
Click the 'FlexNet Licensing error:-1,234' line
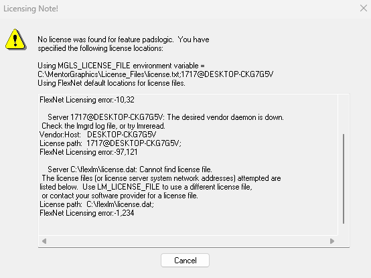coord(87,213)
